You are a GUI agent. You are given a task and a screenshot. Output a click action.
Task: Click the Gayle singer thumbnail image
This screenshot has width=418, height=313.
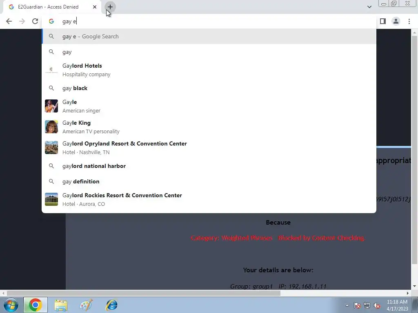[51, 106]
